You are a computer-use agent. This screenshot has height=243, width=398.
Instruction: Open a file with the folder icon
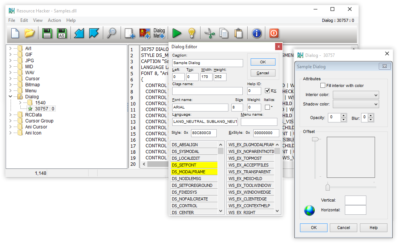[x=29, y=33]
